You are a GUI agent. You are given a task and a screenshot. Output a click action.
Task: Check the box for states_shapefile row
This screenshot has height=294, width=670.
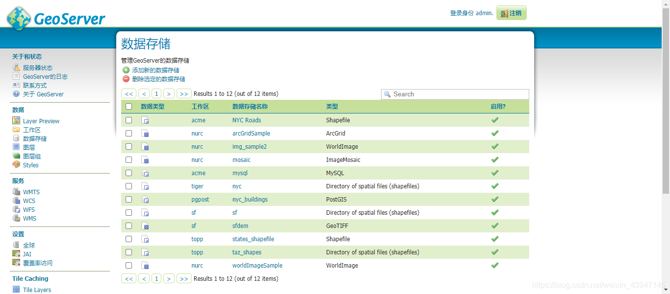tap(129, 239)
